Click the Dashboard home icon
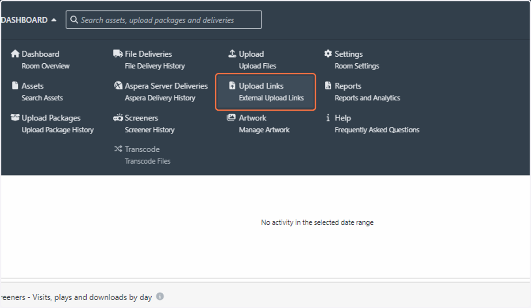The image size is (531, 308). pyautogui.click(x=15, y=54)
